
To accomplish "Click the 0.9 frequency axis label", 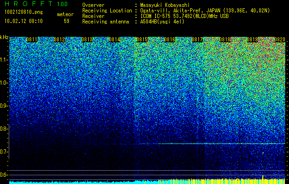I will pos(3,106).
